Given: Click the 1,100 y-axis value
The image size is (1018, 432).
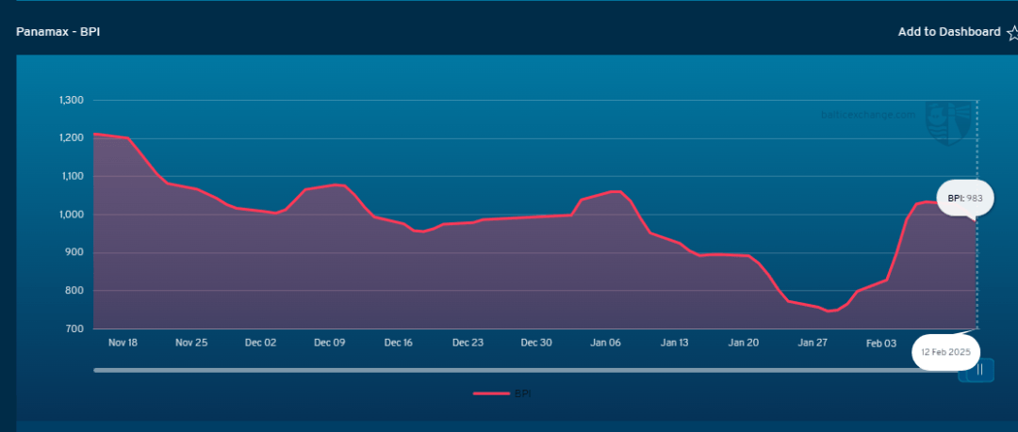Looking at the screenshot, I should (72, 176).
